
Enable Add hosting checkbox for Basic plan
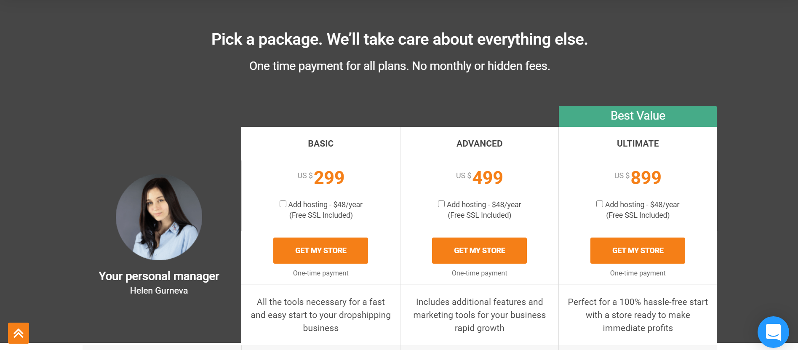283,204
